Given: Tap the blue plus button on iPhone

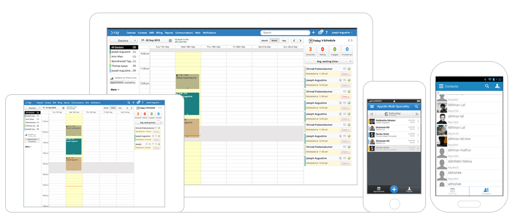Looking at the screenshot, I should [394, 189].
